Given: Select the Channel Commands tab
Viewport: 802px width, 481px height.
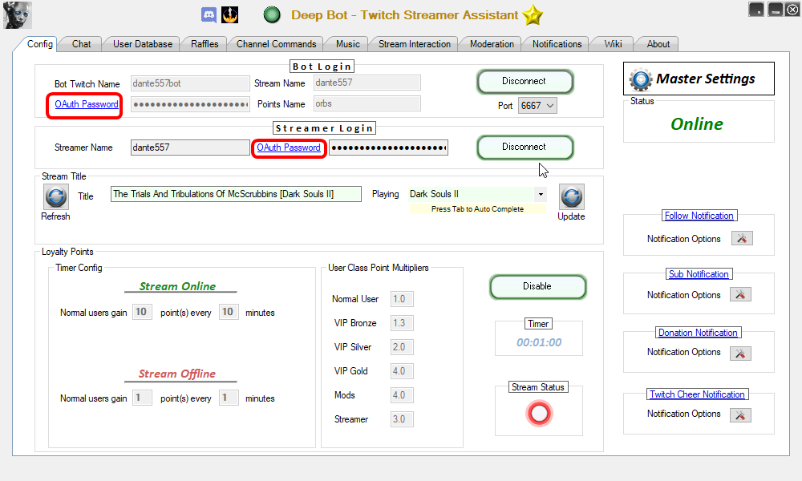Looking at the screenshot, I should (276, 44).
